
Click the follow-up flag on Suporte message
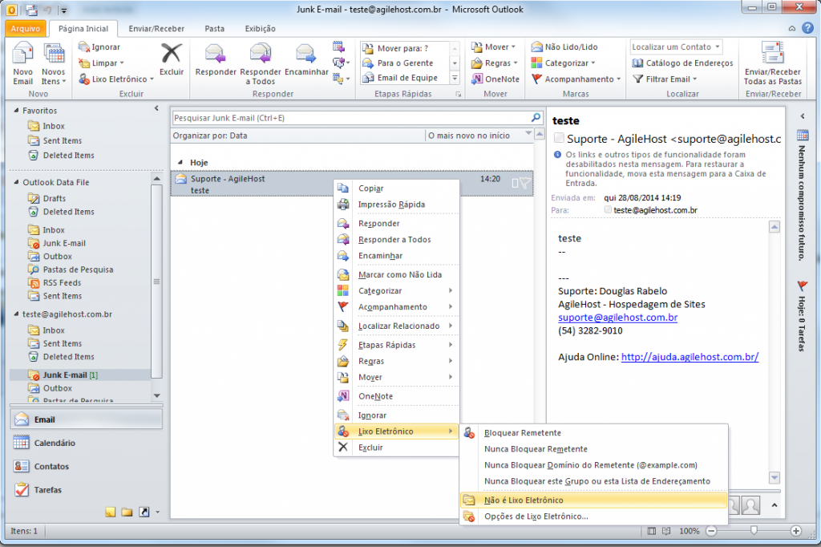pyautogui.click(x=525, y=183)
